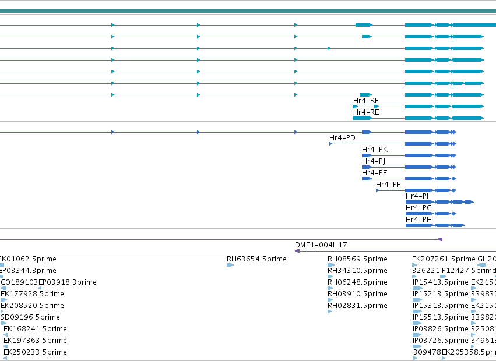Click RH03910.5prime EST label
This screenshot has width=496, height=361.
pyautogui.click(x=357, y=294)
